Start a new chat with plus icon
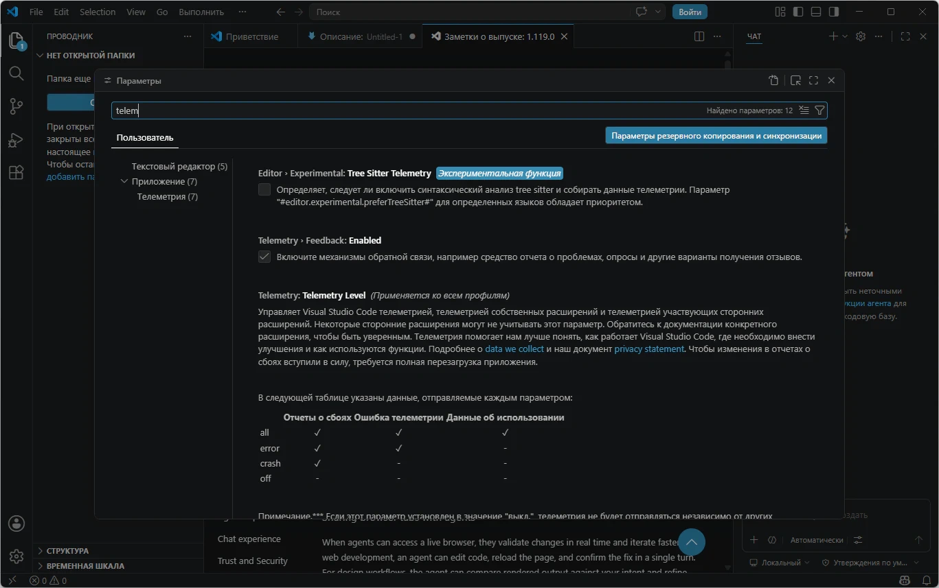This screenshot has height=588, width=939. tap(833, 36)
